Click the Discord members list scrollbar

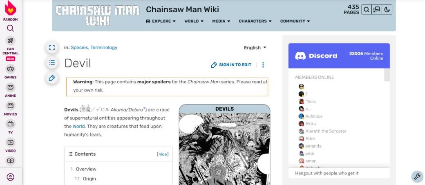(x=387, y=75)
